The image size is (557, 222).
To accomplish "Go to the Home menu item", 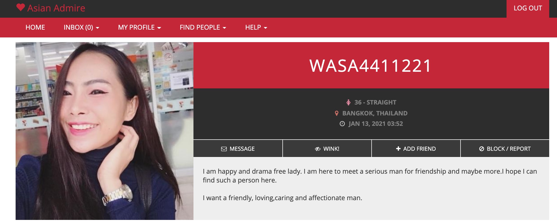I will pos(35,28).
